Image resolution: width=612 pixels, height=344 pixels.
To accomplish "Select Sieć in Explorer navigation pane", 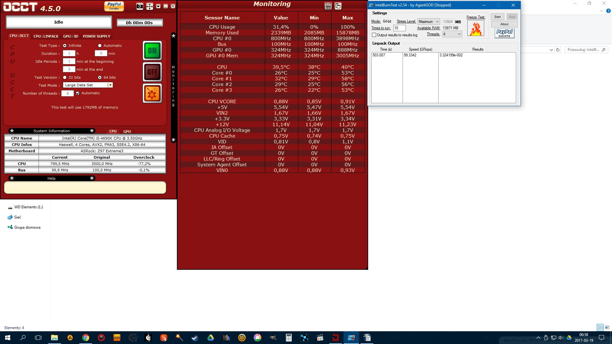I will (14, 217).
